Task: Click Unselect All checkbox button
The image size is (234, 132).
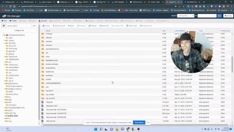Action: (x=117, y=26)
